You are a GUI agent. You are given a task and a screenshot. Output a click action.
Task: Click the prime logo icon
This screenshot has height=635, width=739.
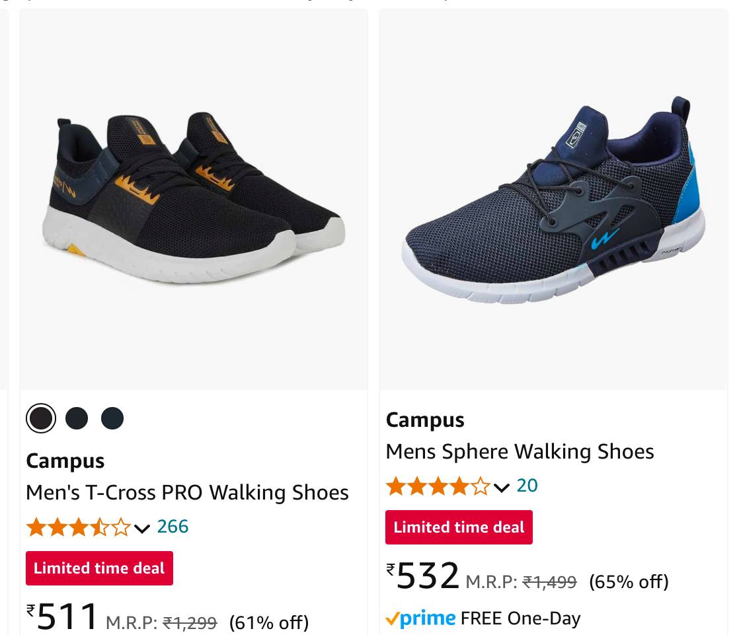[x=420, y=618]
